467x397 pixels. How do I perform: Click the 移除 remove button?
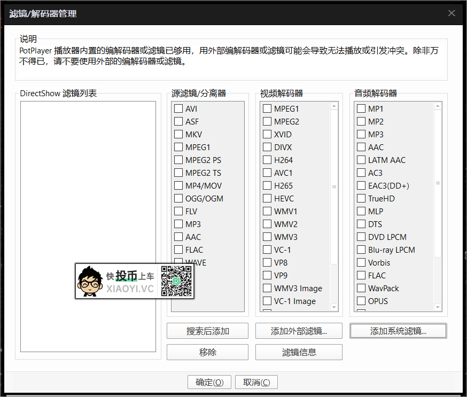click(207, 352)
